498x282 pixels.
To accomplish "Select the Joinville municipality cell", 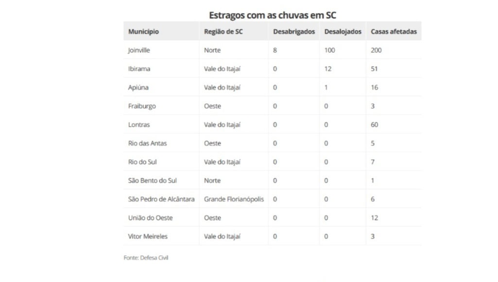I will [139, 50].
